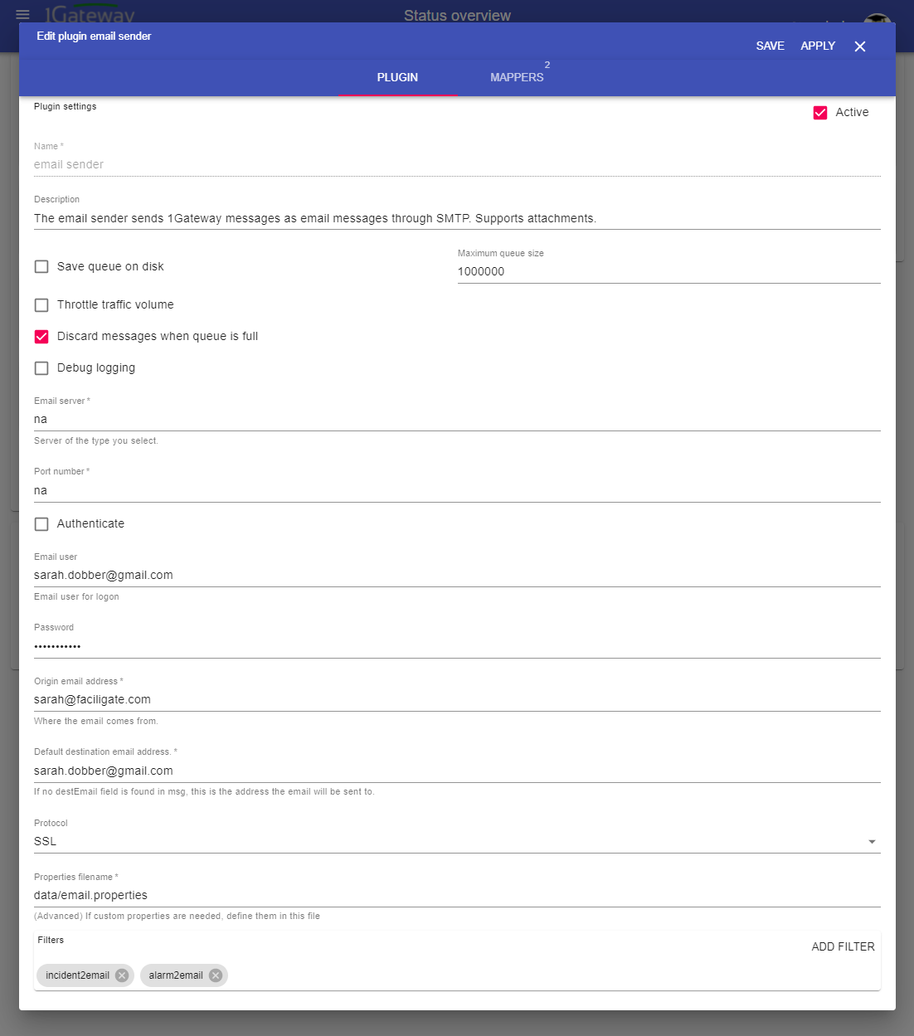Close the Edit plugin dialog
The width and height of the screenshot is (914, 1036).
860,46
